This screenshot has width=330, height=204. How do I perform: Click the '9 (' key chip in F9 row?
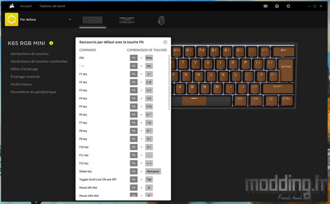[x=149, y=139]
